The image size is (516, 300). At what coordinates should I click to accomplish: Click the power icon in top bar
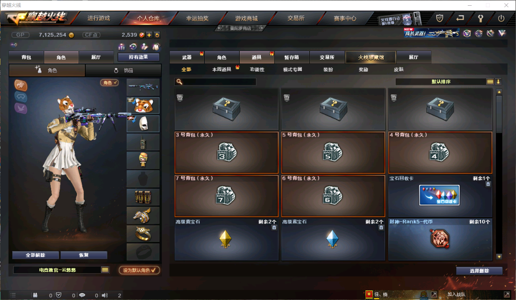click(x=501, y=19)
